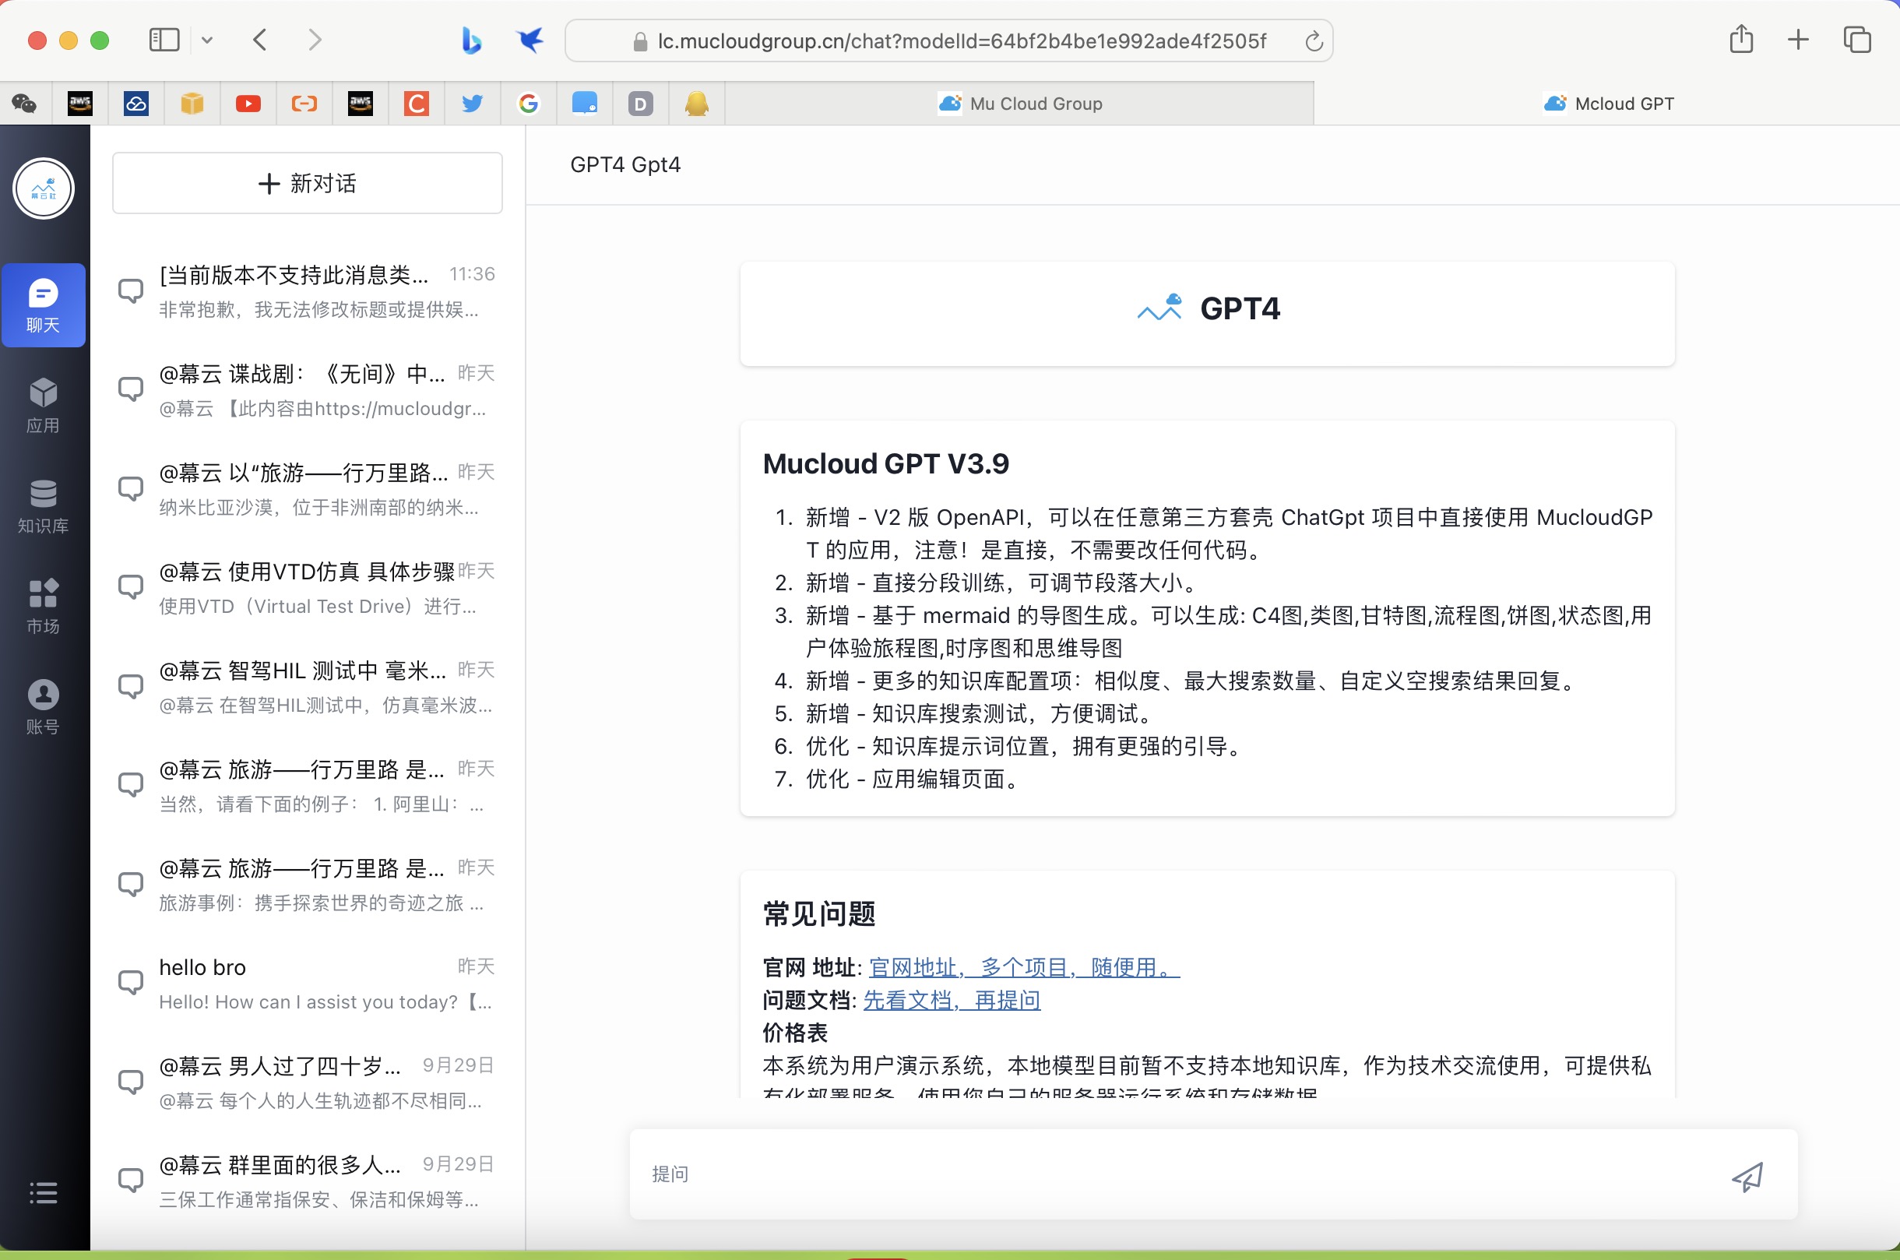Open the 谍战剧《无间》 conversation
1900x1260 pixels.
[x=308, y=390]
